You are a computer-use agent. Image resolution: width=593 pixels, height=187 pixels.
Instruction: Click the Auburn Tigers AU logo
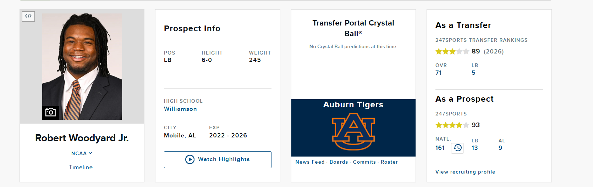tap(353, 131)
